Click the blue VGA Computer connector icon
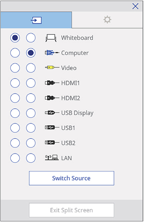The image size is (144, 222). click(52, 53)
